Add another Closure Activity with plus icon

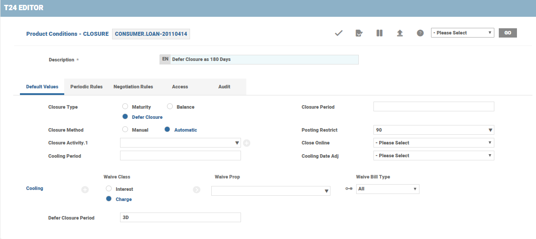(x=247, y=143)
